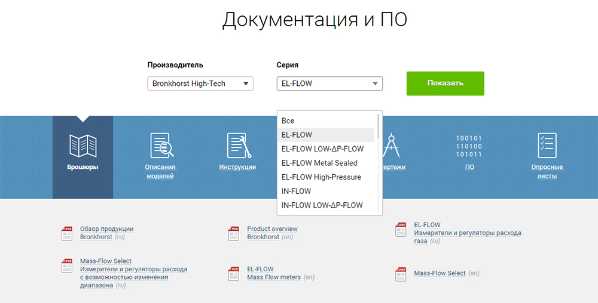Screen dimensions: 598x303
Task: Click PDF icon beside EL-FLOW Измерители и регуляторы
Action: point(401,229)
